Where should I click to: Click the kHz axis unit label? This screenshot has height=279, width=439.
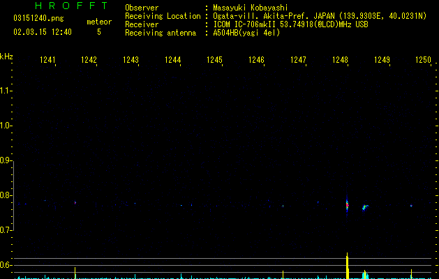6,56
